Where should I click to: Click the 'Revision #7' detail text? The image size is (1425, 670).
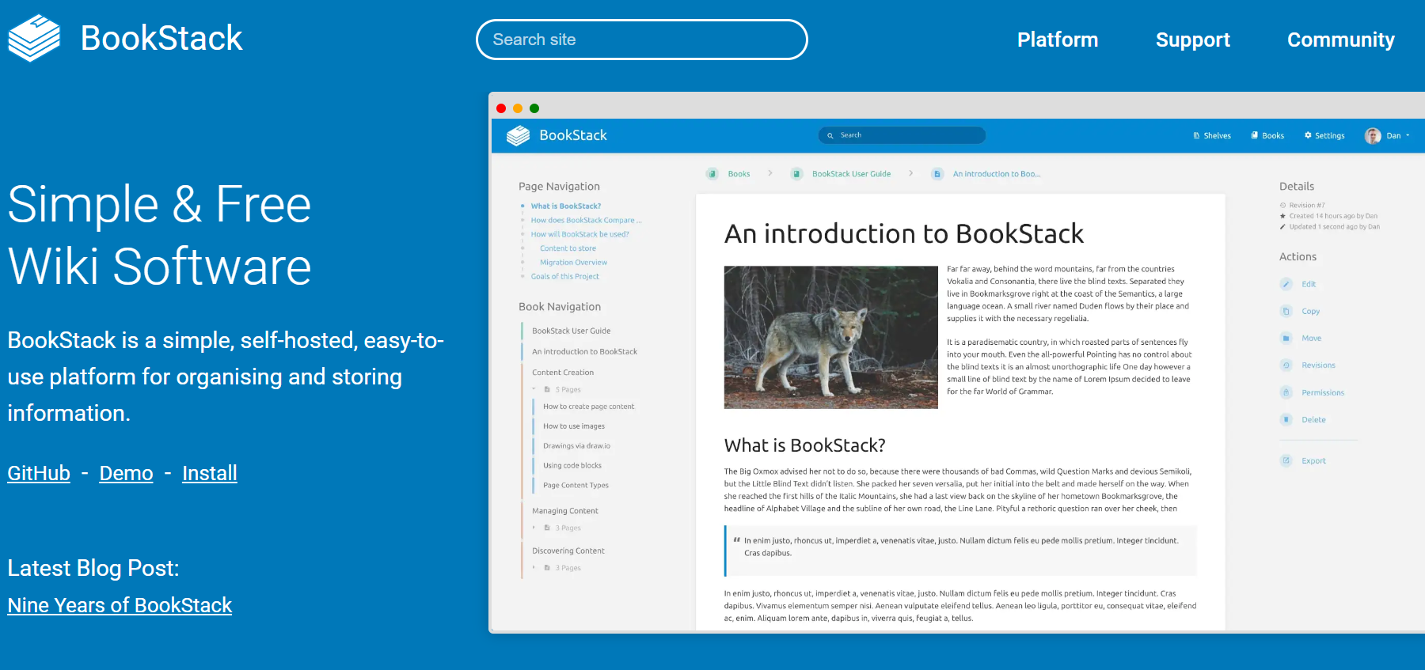[x=1307, y=206]
